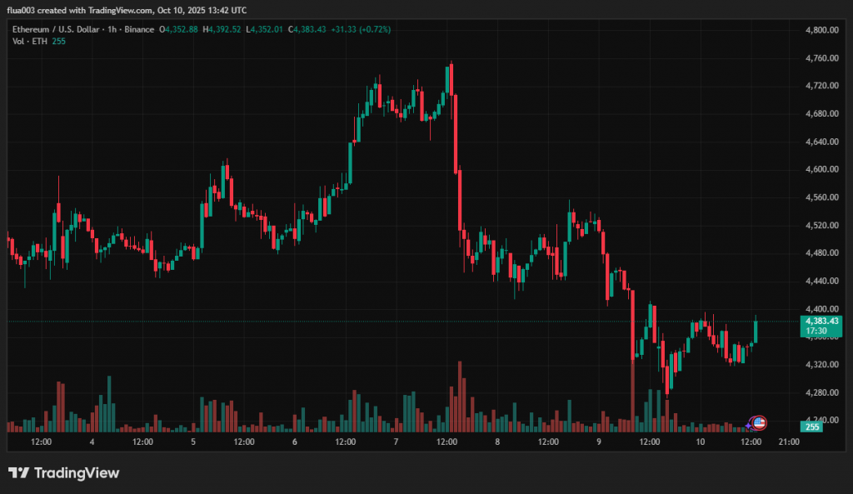This screenshot has height=494, width=853.
Task: Click the Open price value 4,352.88
Action: click(x=182, y=29)
